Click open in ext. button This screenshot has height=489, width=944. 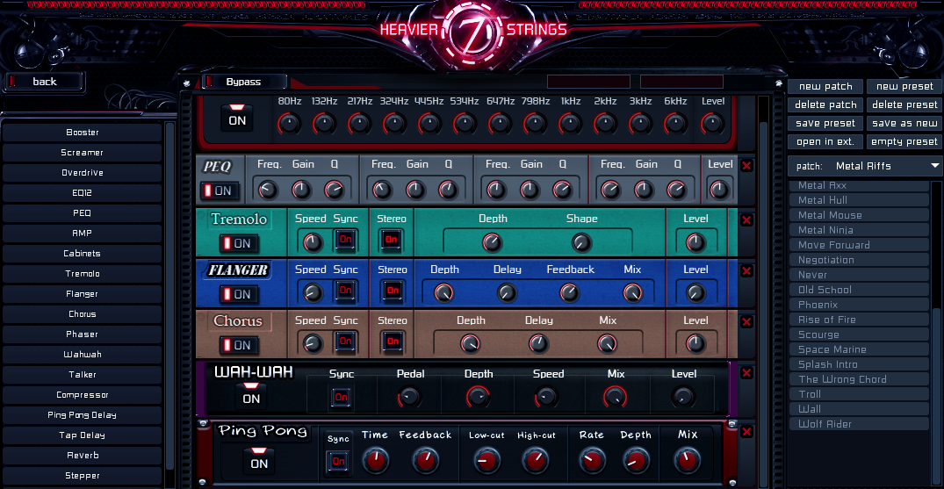[825, 142]
